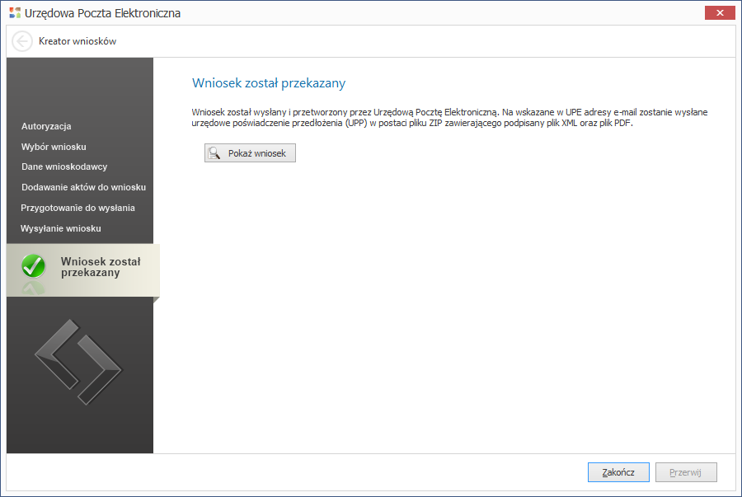742x497 pixels.
Task: Select the Dane wnioskodawcy step
Action: pyautogui.click(x=64, y=166)
